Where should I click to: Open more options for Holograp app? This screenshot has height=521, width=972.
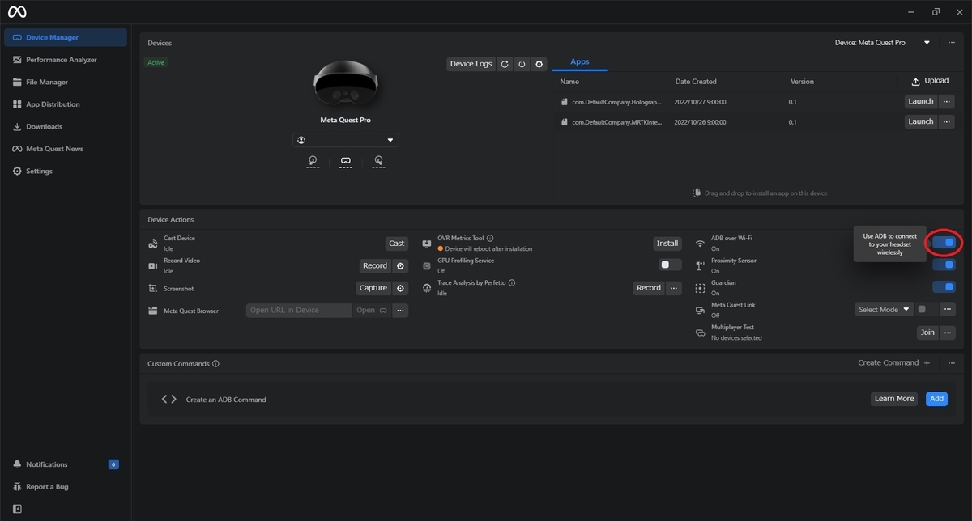pos(946,101)
